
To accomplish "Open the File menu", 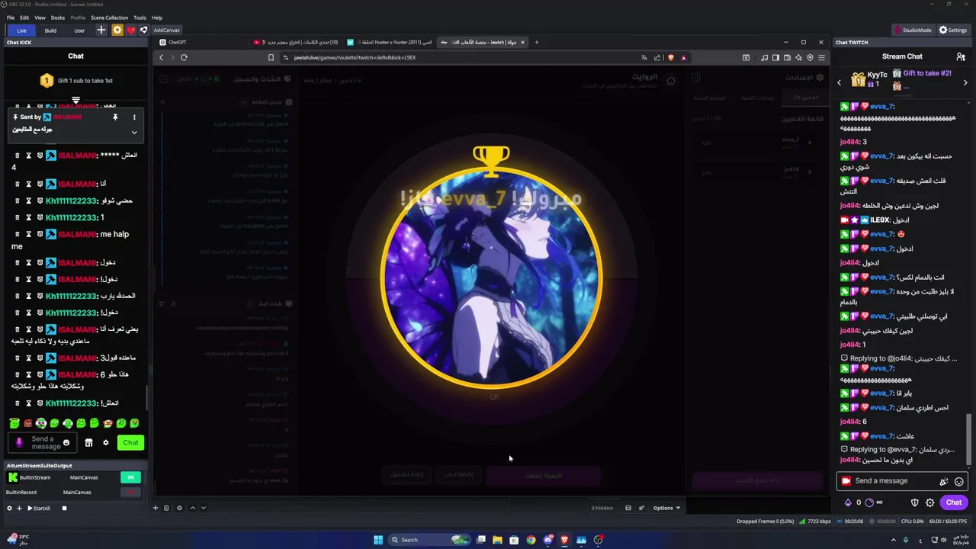I will [11, 18].
